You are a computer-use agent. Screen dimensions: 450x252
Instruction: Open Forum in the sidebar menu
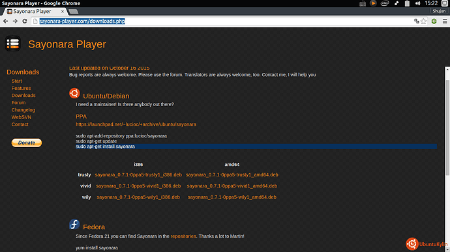(x=18, y=103)
